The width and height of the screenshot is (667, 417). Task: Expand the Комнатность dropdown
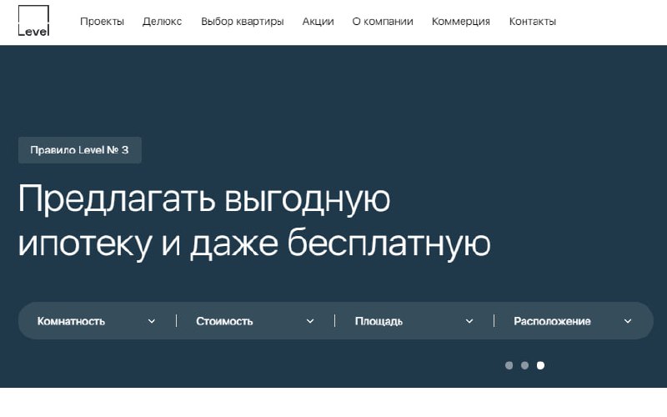[96, 321]
